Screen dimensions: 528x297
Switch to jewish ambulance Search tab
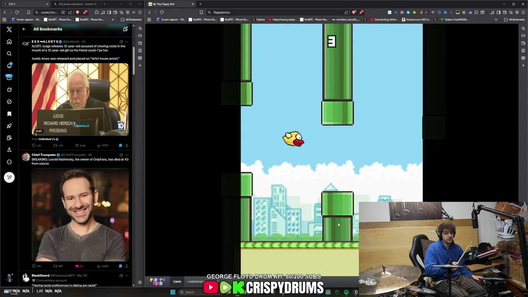click(x=77, y=4)
